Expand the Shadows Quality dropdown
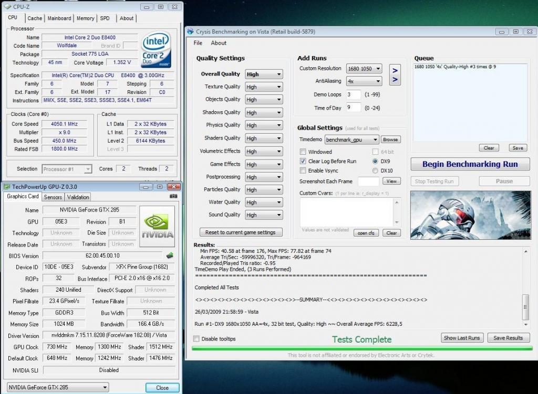This screenshot has height=394, width=538. click(264, 113)
